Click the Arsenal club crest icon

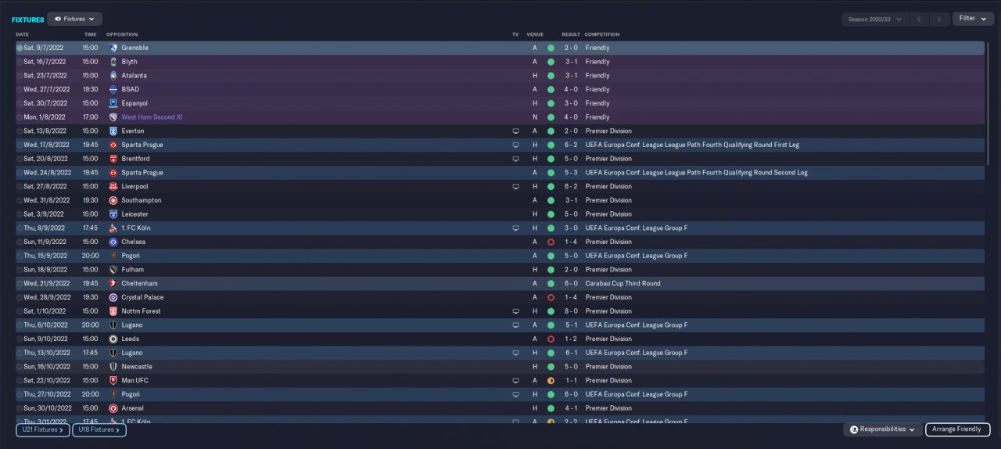pos(113,408)
